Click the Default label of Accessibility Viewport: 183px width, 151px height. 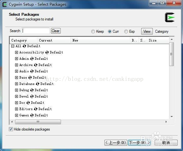(57, 53)
